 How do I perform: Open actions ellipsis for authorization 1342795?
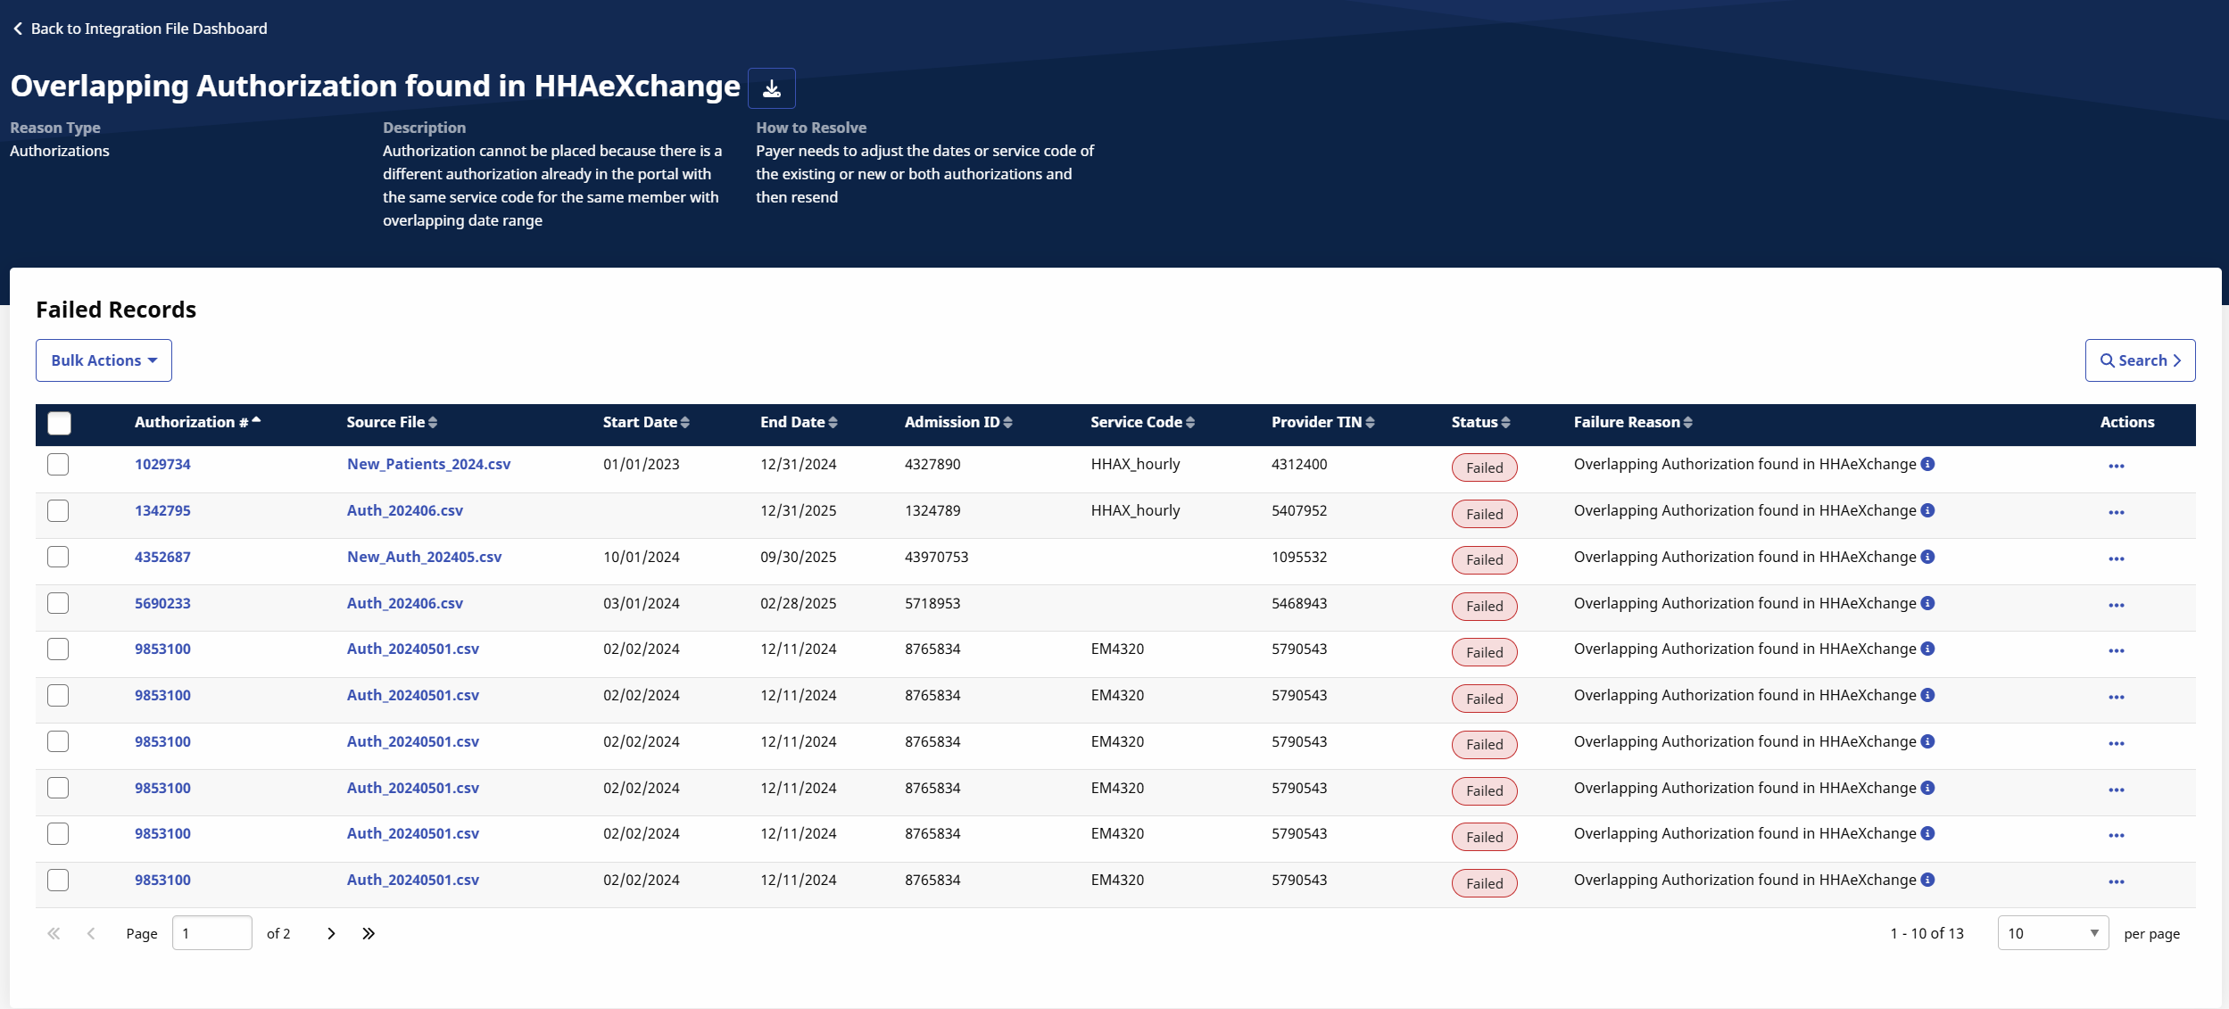[2116, 513]
